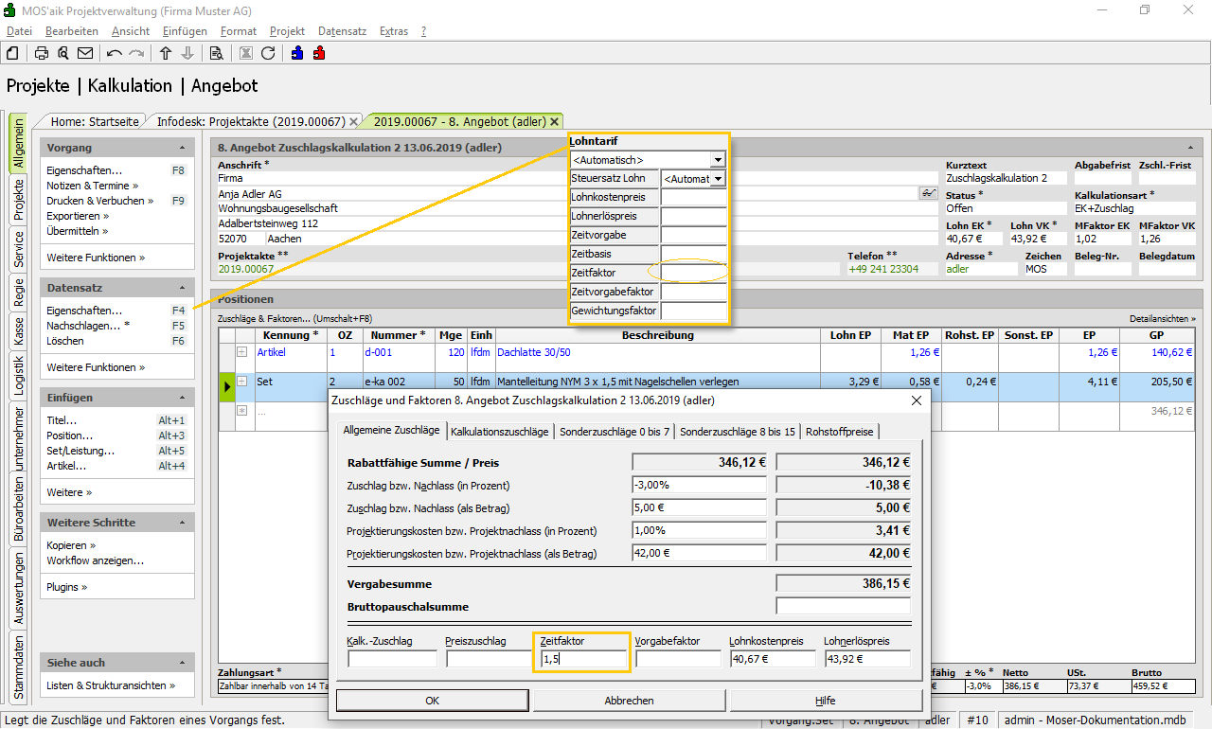Click the Zeitfaktor field containing 1,5
1212x729 pixels.
[x=581, y=659]
